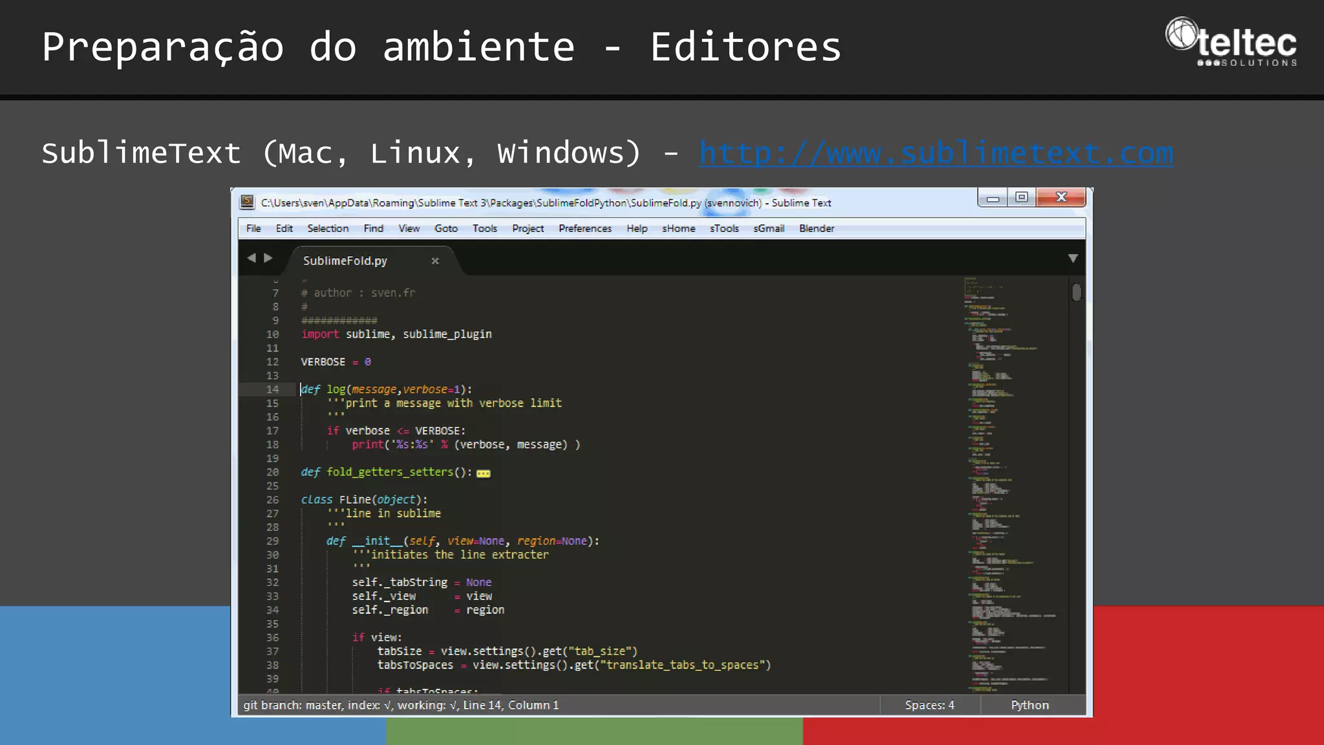Click the vertical scrollbar thumb
The height and width of the screenshot is (745, 1324).
click(x=1076, y=292)
